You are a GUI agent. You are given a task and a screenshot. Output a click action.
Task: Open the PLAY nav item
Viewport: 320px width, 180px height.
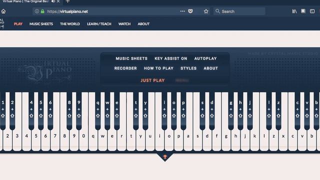[x=18, y=24]
